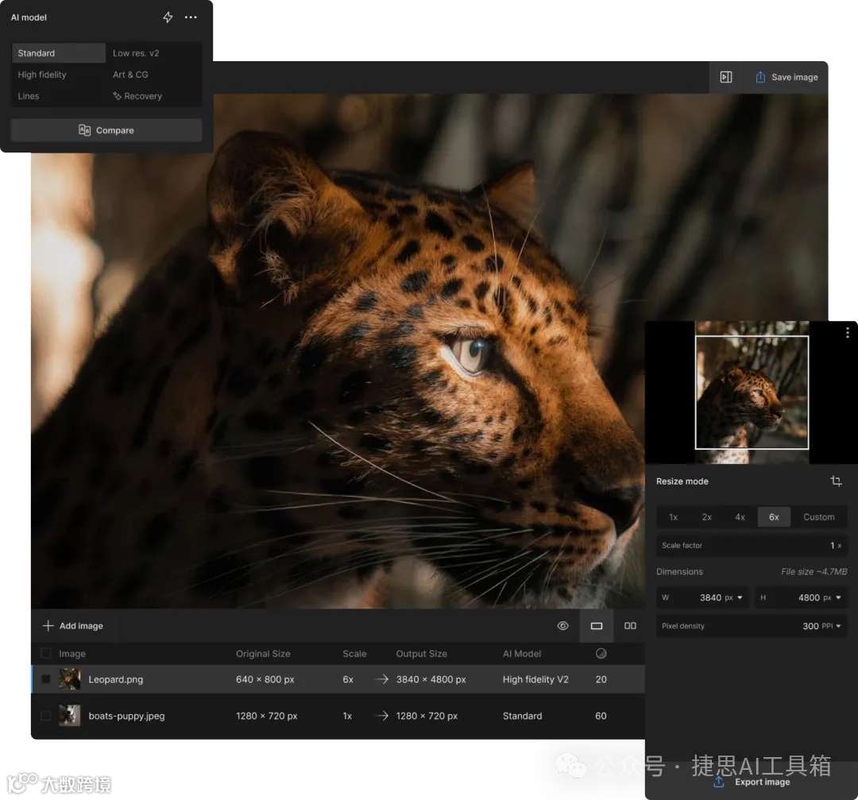Switch to split side-by-side view icon

(630, 626)
